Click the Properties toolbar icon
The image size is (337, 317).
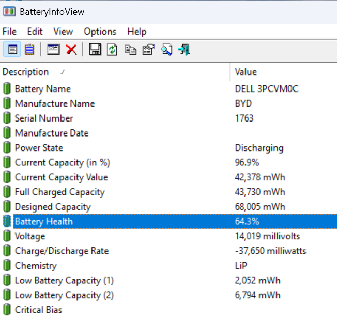pos(148,50)
